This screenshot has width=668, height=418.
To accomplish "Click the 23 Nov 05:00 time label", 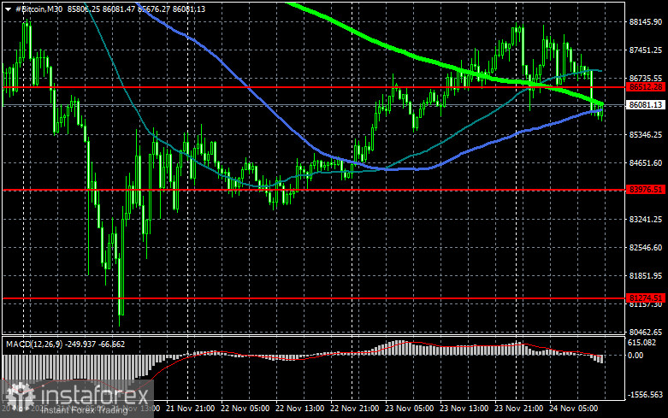I will [x=409, y=409].
